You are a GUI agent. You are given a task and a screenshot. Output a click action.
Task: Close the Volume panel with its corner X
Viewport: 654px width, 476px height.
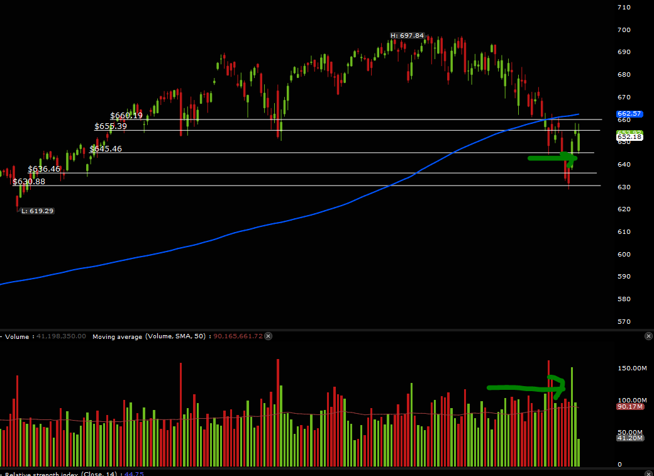pyautogui.click(x=648, y=336)
